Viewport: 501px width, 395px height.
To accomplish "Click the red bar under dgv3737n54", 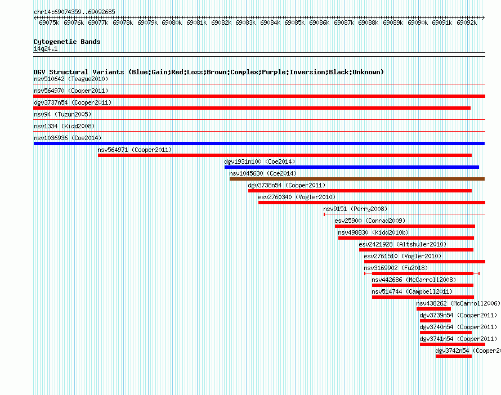I will pyautogui.click(x=252, y=108).
